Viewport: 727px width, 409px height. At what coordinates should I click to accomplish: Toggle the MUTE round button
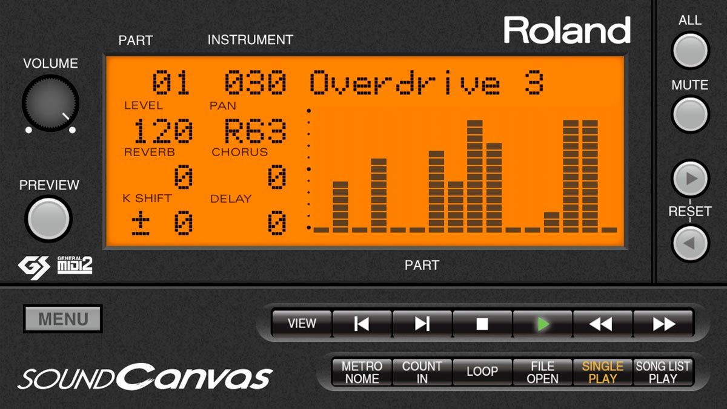click(690, 114)
